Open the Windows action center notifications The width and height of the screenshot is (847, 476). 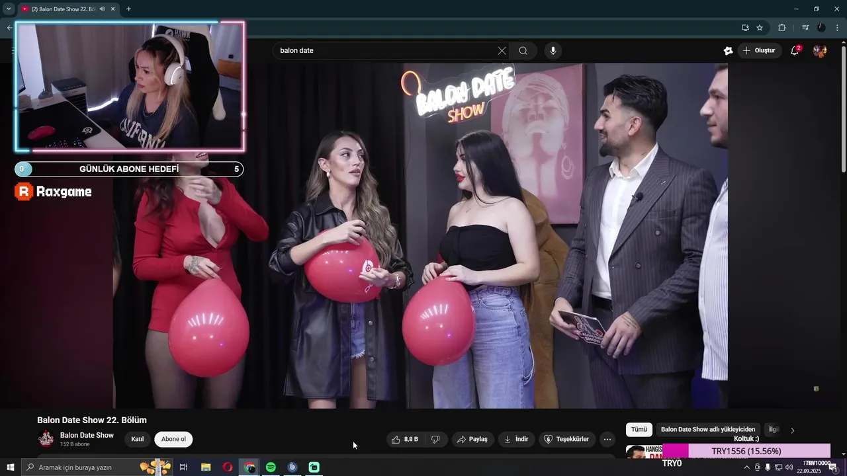(833, 467)
